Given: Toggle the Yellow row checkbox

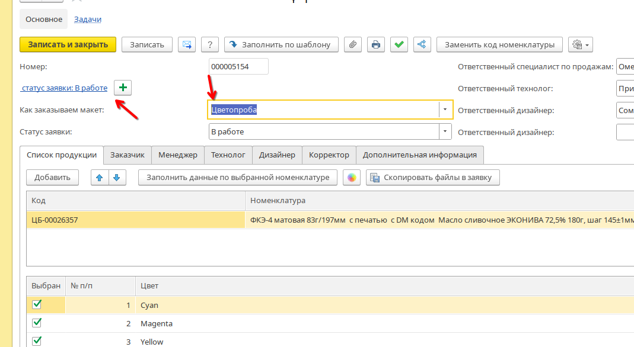Looking at the screenshot, I should pos(37,340).
